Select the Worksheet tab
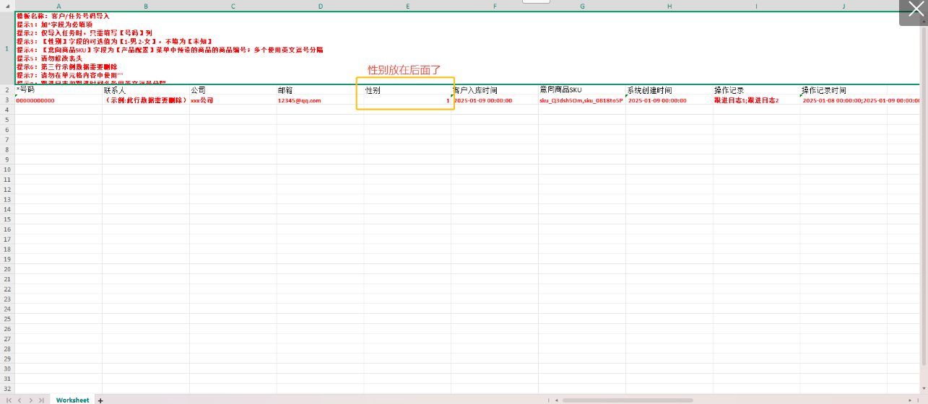This screenshot has height=404, width=928. coord(72,400)
